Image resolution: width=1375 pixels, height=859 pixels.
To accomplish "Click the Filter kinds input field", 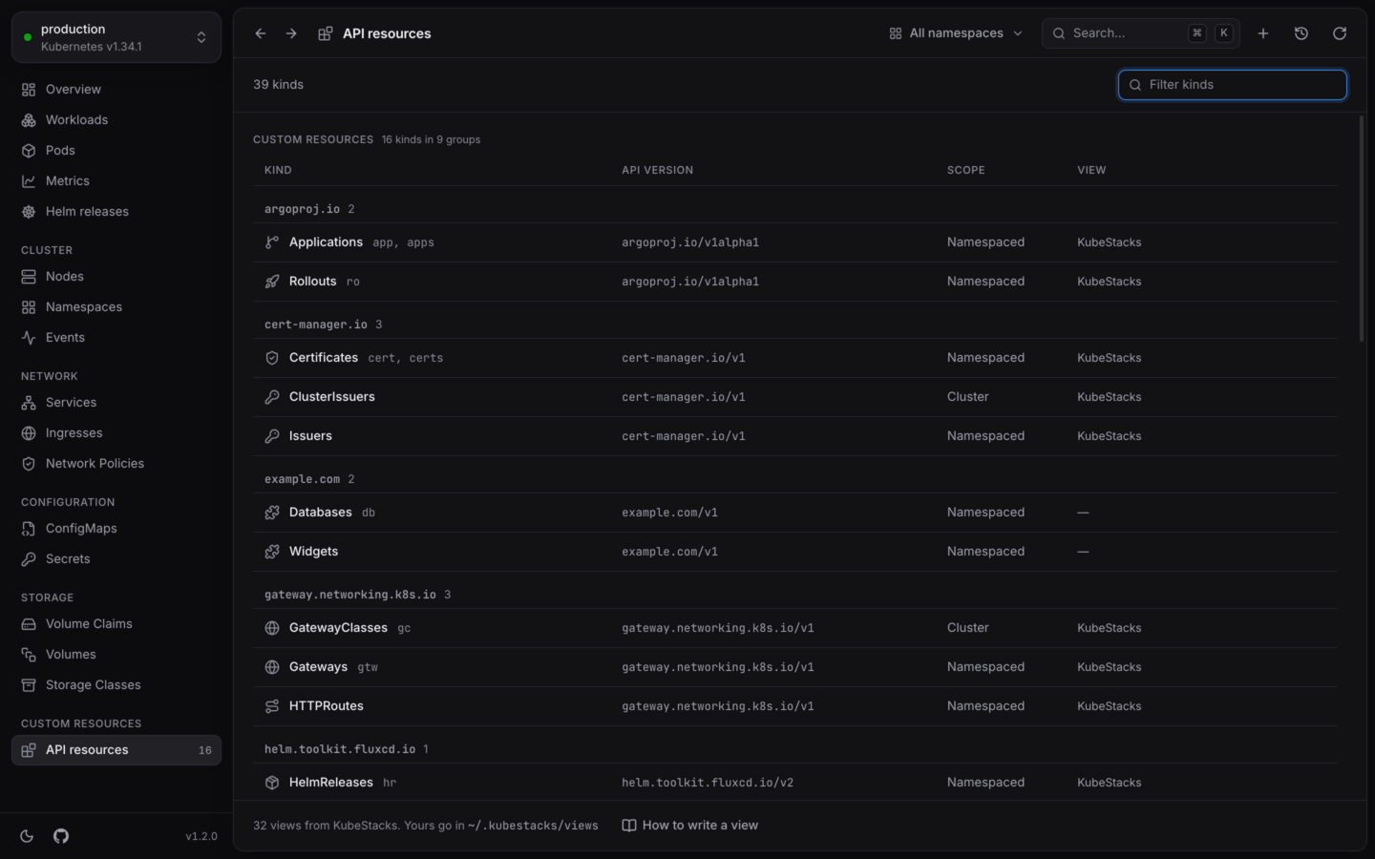I will pos(1233,85).
